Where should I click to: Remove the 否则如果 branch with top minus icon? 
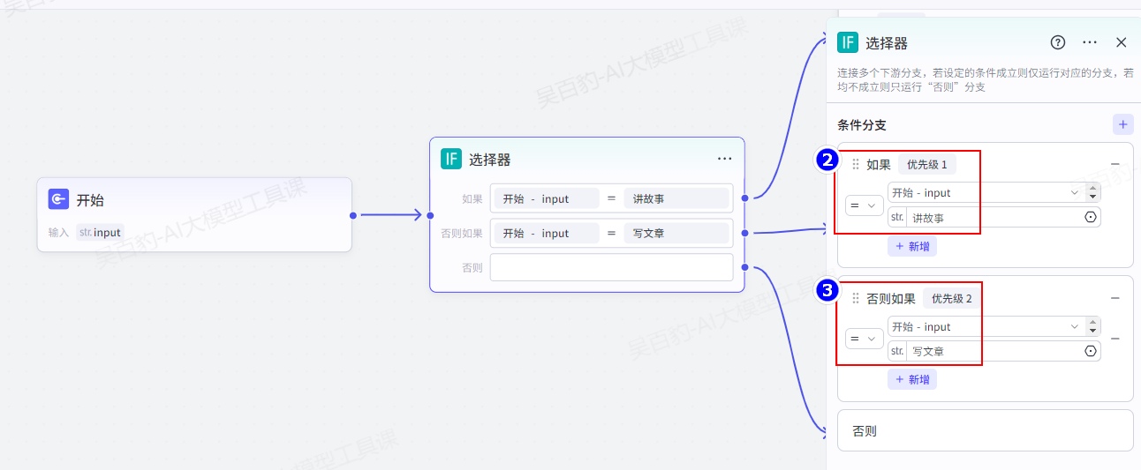pyautogui.click(x=1115, y=298)
